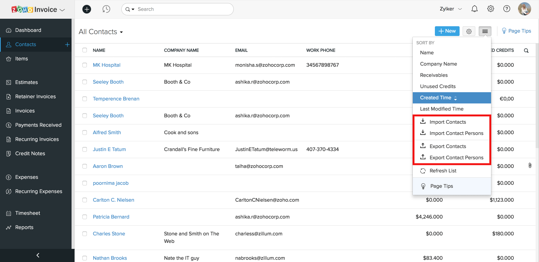
Task: Open the Zylker organization dropdown
Action: 451,9
